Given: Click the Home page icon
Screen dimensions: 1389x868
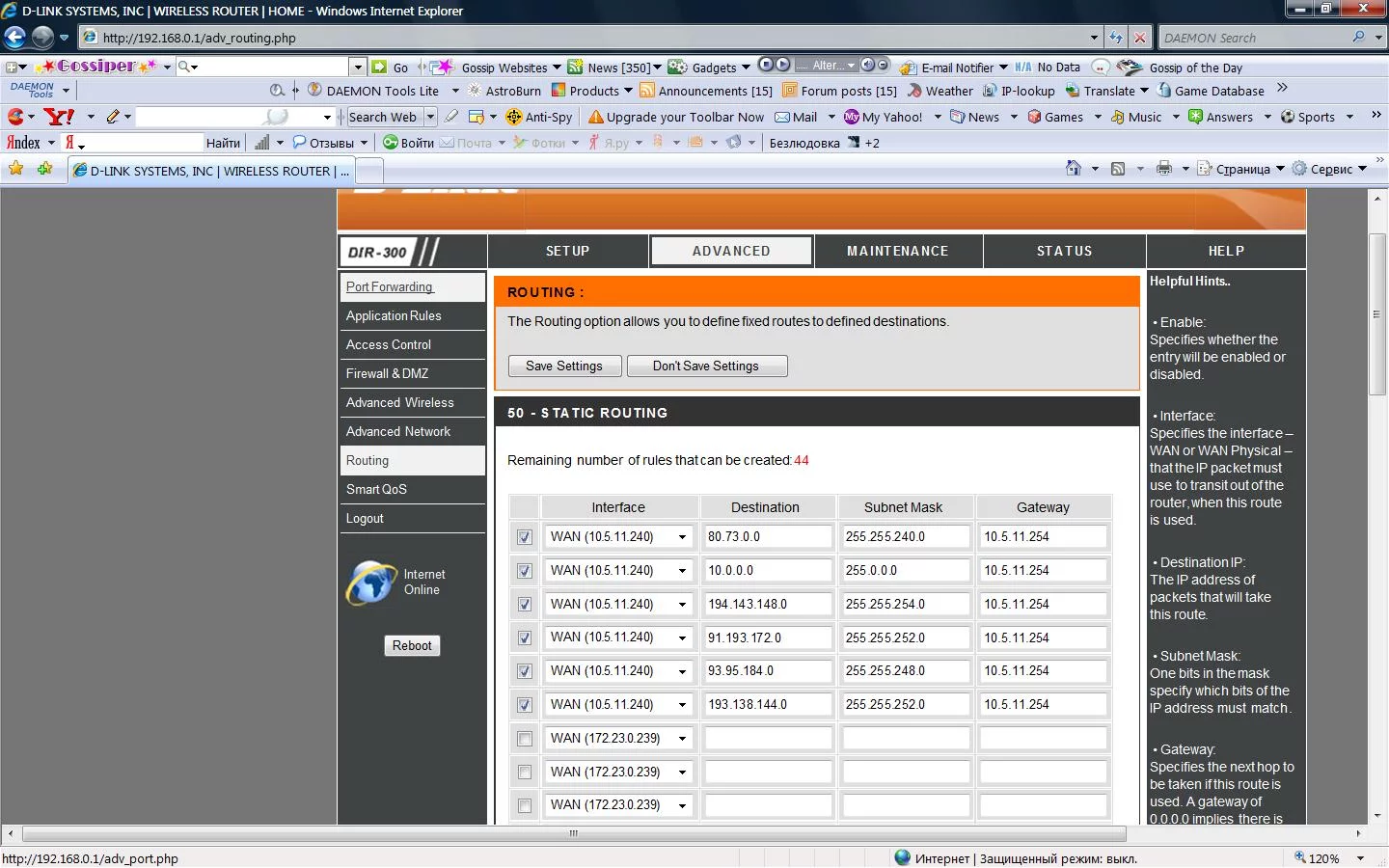Looking at the screenshot, I should [1074, 169].
